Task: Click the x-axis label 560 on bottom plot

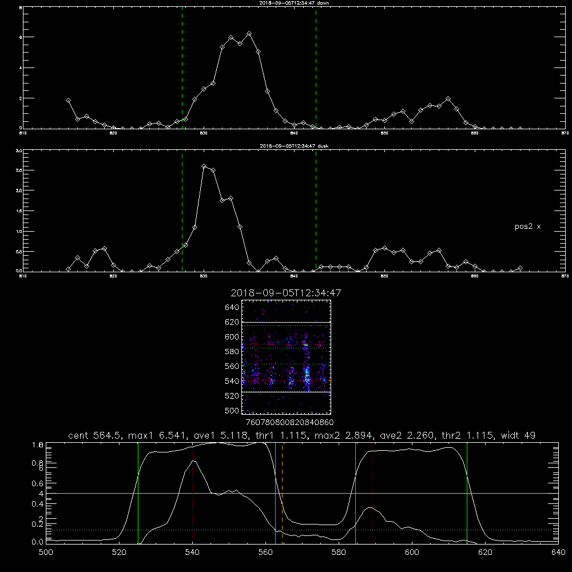Action: [x=265, y=553]
